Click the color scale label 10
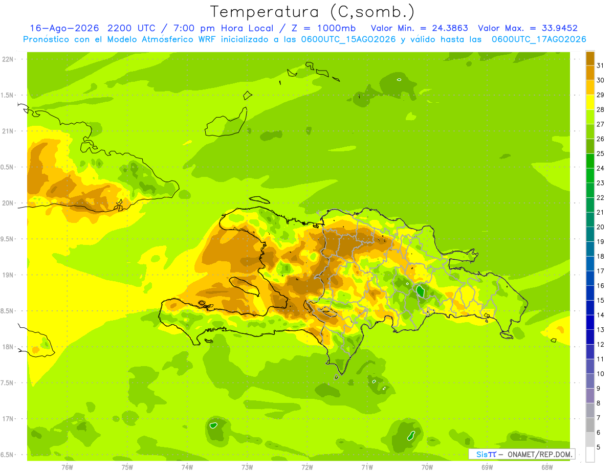The width and height of the screenshot is (614, 474). [601, 374]
